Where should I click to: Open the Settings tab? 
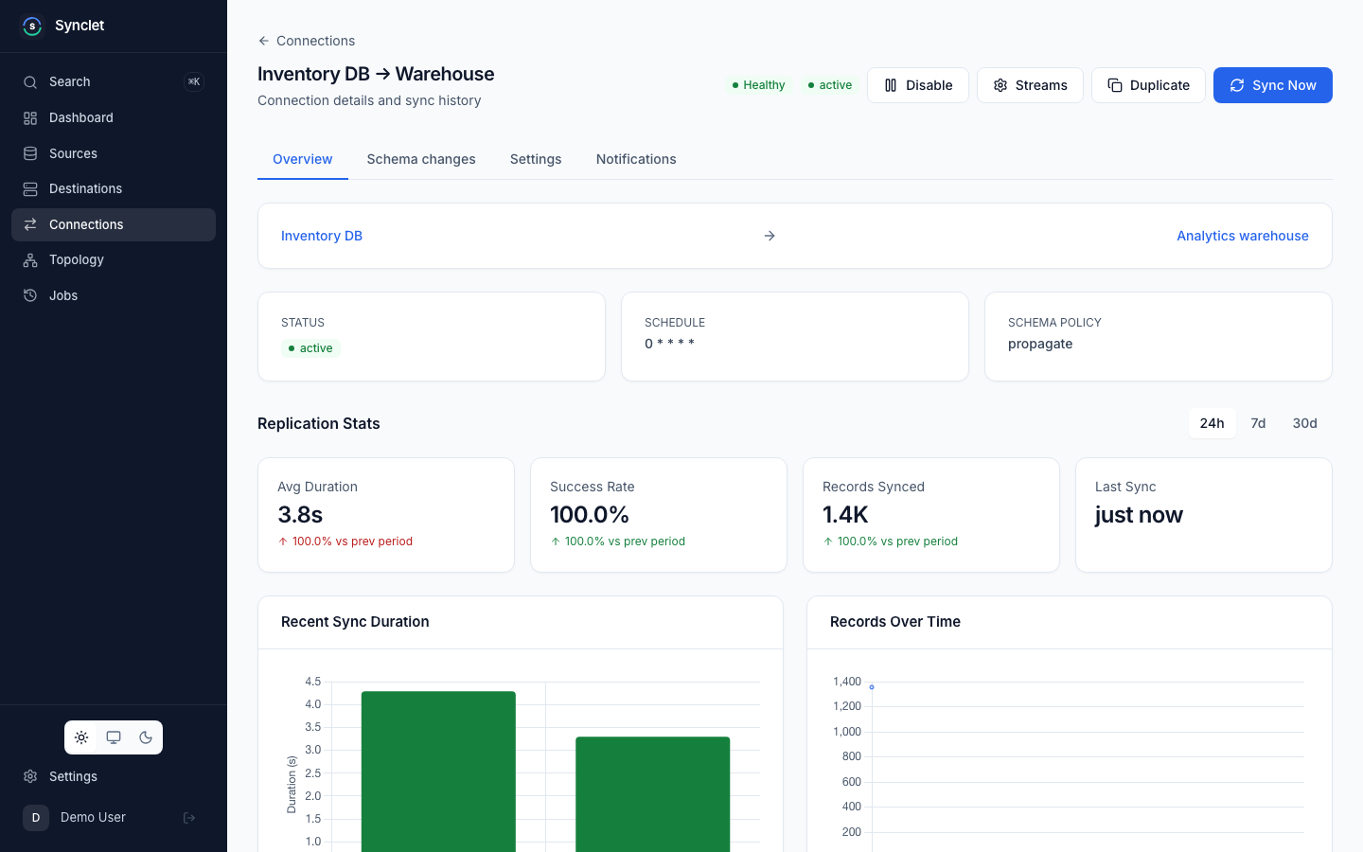536,159
